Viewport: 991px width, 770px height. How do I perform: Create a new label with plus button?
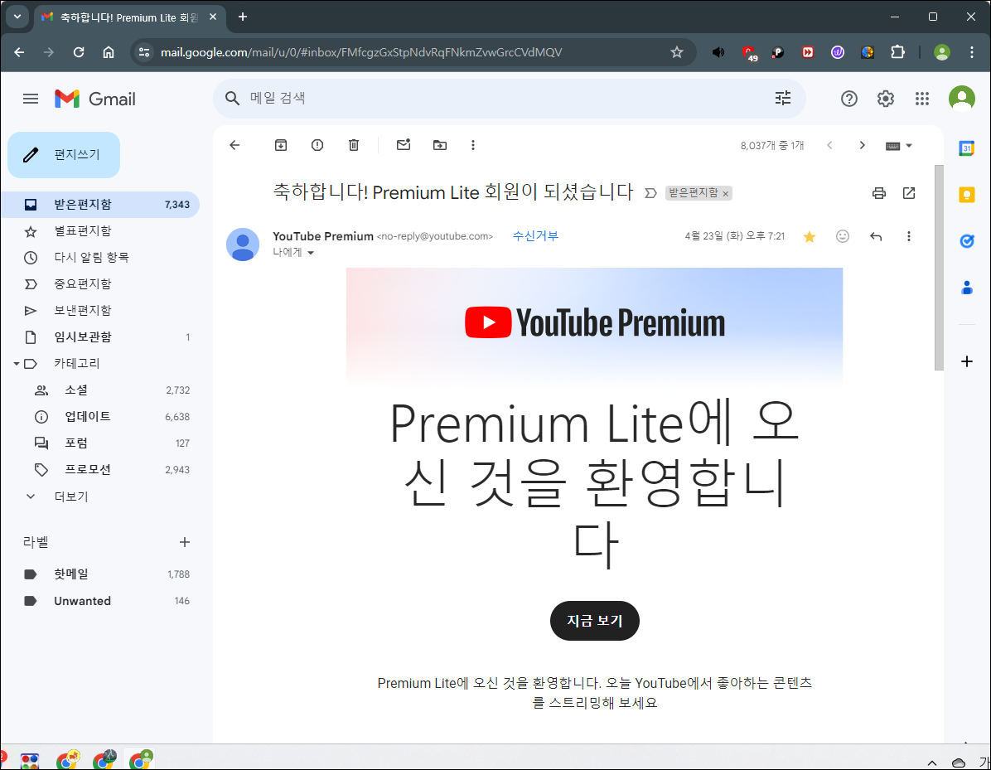point(185,542)
